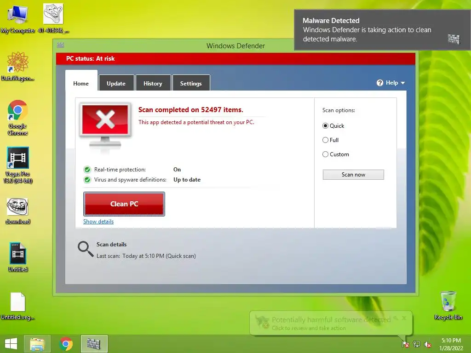471x353 pixels.
Task: Click the Windows Defender title bar icon
Action: pos(60,46)
